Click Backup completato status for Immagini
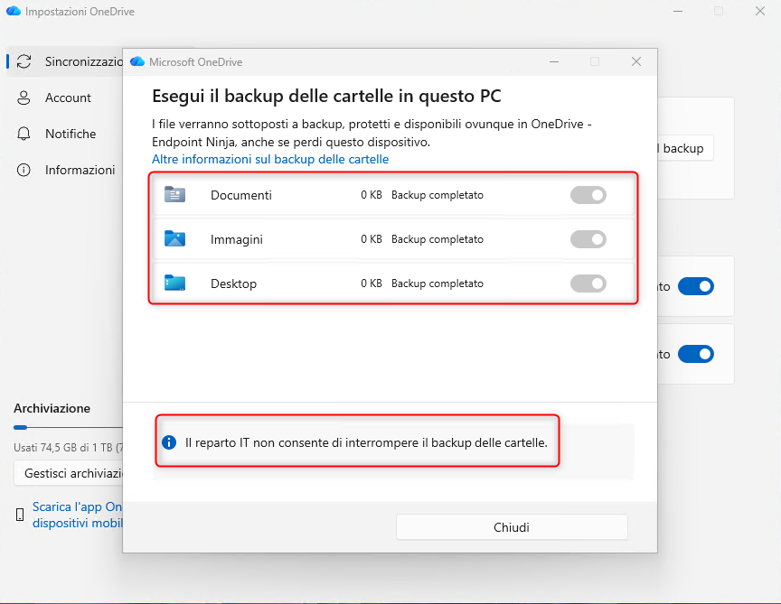The width and height of the screenshot is (781, 604). [438, 239]
